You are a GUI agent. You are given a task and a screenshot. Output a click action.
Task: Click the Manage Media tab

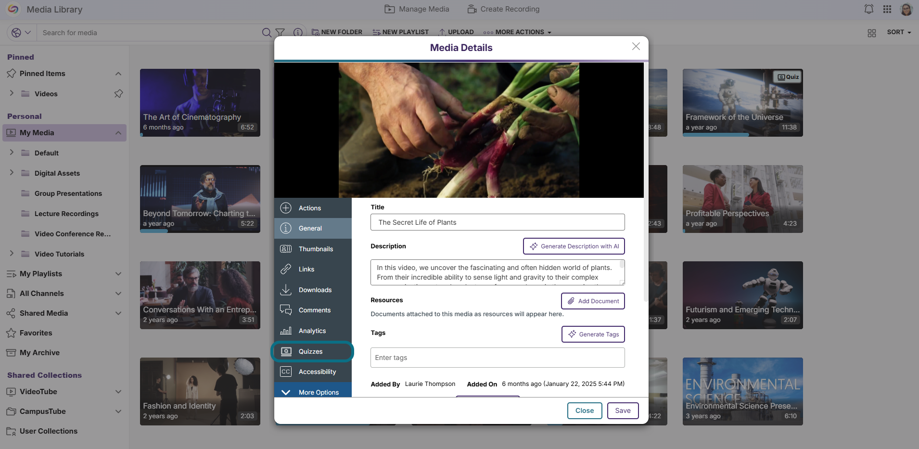tap(417, 9)
